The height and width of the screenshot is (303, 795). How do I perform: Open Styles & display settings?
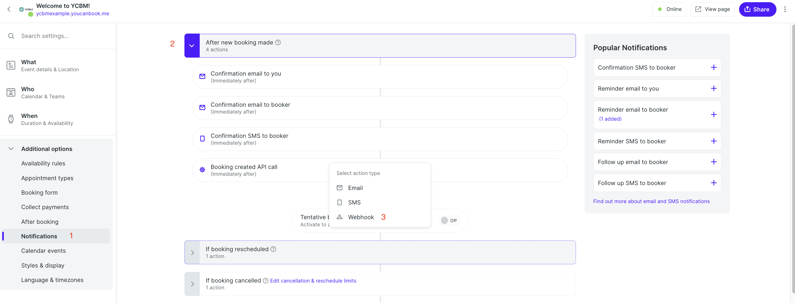(43, 266)
